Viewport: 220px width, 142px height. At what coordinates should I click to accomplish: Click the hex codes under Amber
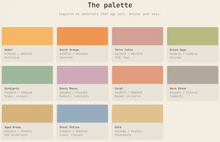[x=18, y=54]
